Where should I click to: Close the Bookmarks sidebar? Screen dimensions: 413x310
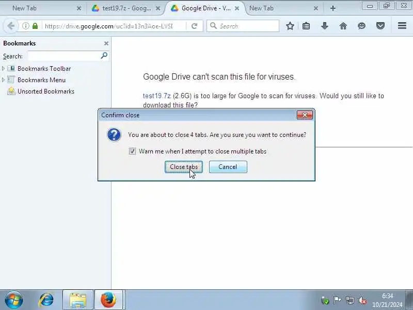click(x=106, y=43)
